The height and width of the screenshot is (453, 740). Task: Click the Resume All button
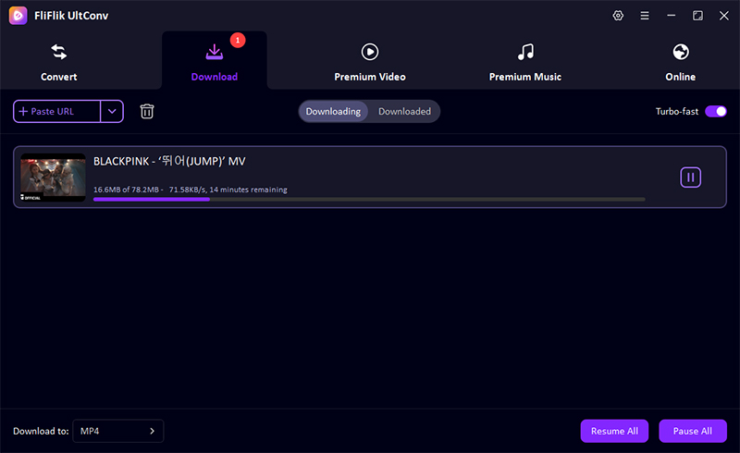(614, 431)
